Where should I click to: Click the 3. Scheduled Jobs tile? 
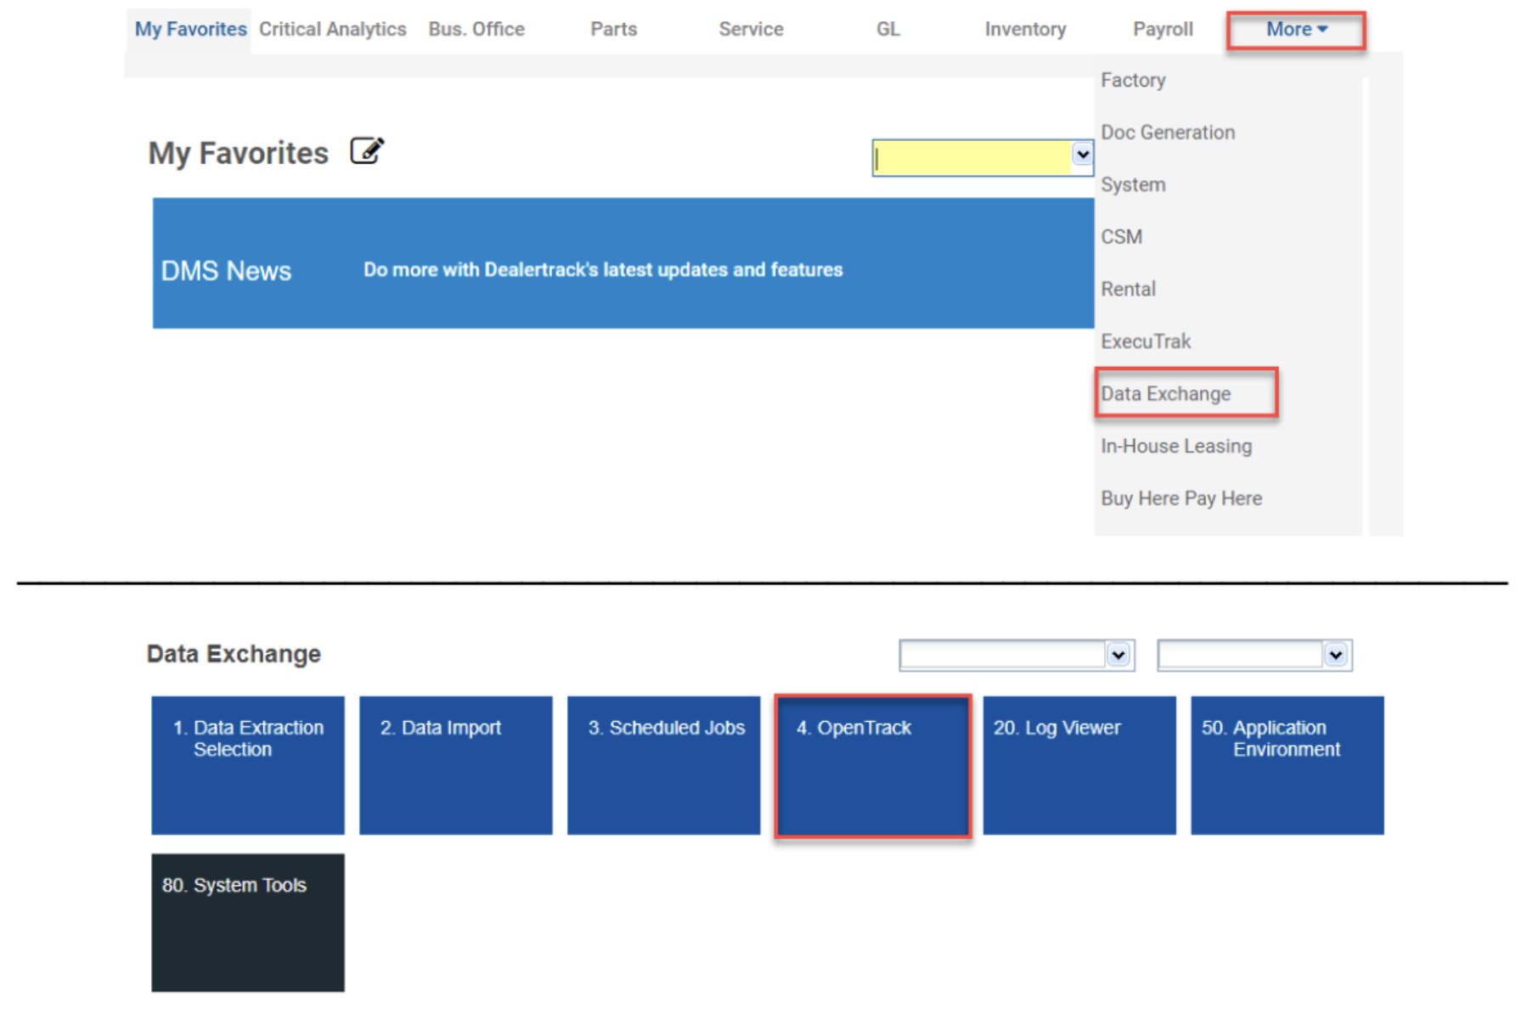[x=663, y=765]
